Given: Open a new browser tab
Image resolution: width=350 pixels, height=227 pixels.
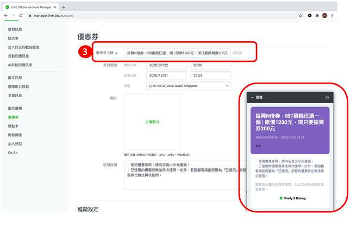Looking at the screenshot, I should coord(64,7).
